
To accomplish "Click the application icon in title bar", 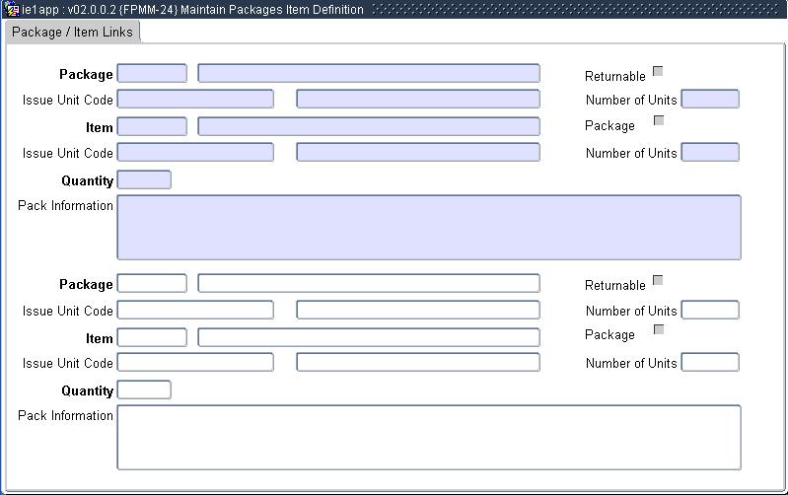I will tap(13, 9).
